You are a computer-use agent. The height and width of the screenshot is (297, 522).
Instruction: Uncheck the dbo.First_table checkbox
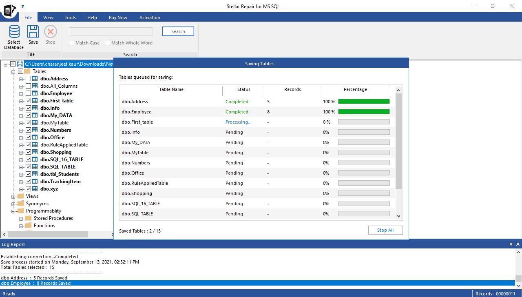click(x=28, y=101)
